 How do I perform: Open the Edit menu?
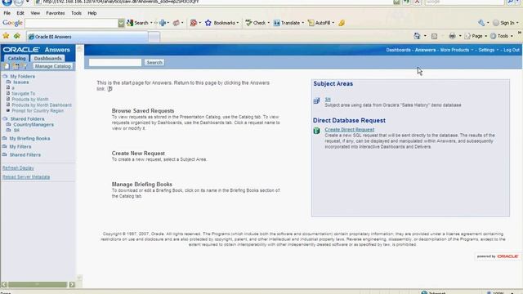click(20, 13)
